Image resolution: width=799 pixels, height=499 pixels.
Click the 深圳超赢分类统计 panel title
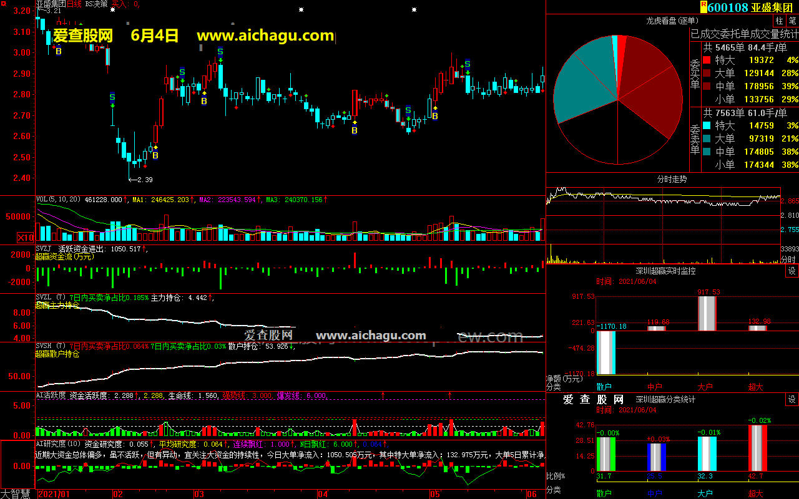tap(665, 399)
